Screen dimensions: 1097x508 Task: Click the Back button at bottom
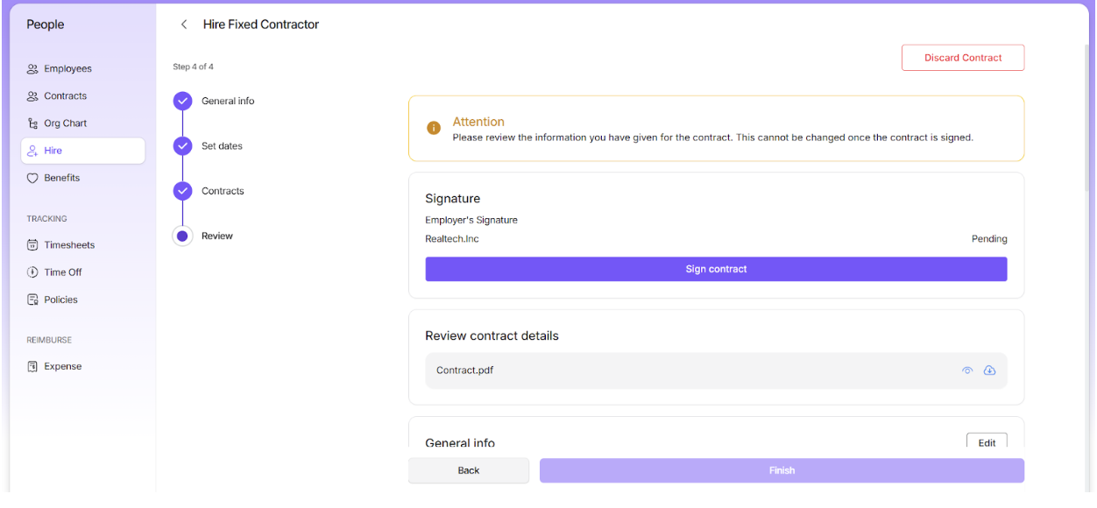468,470
